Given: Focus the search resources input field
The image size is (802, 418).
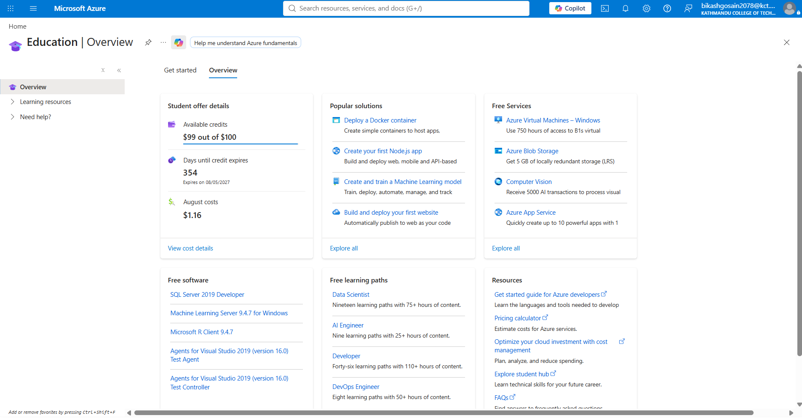Looking at the screenshot, I should [406, 8].
